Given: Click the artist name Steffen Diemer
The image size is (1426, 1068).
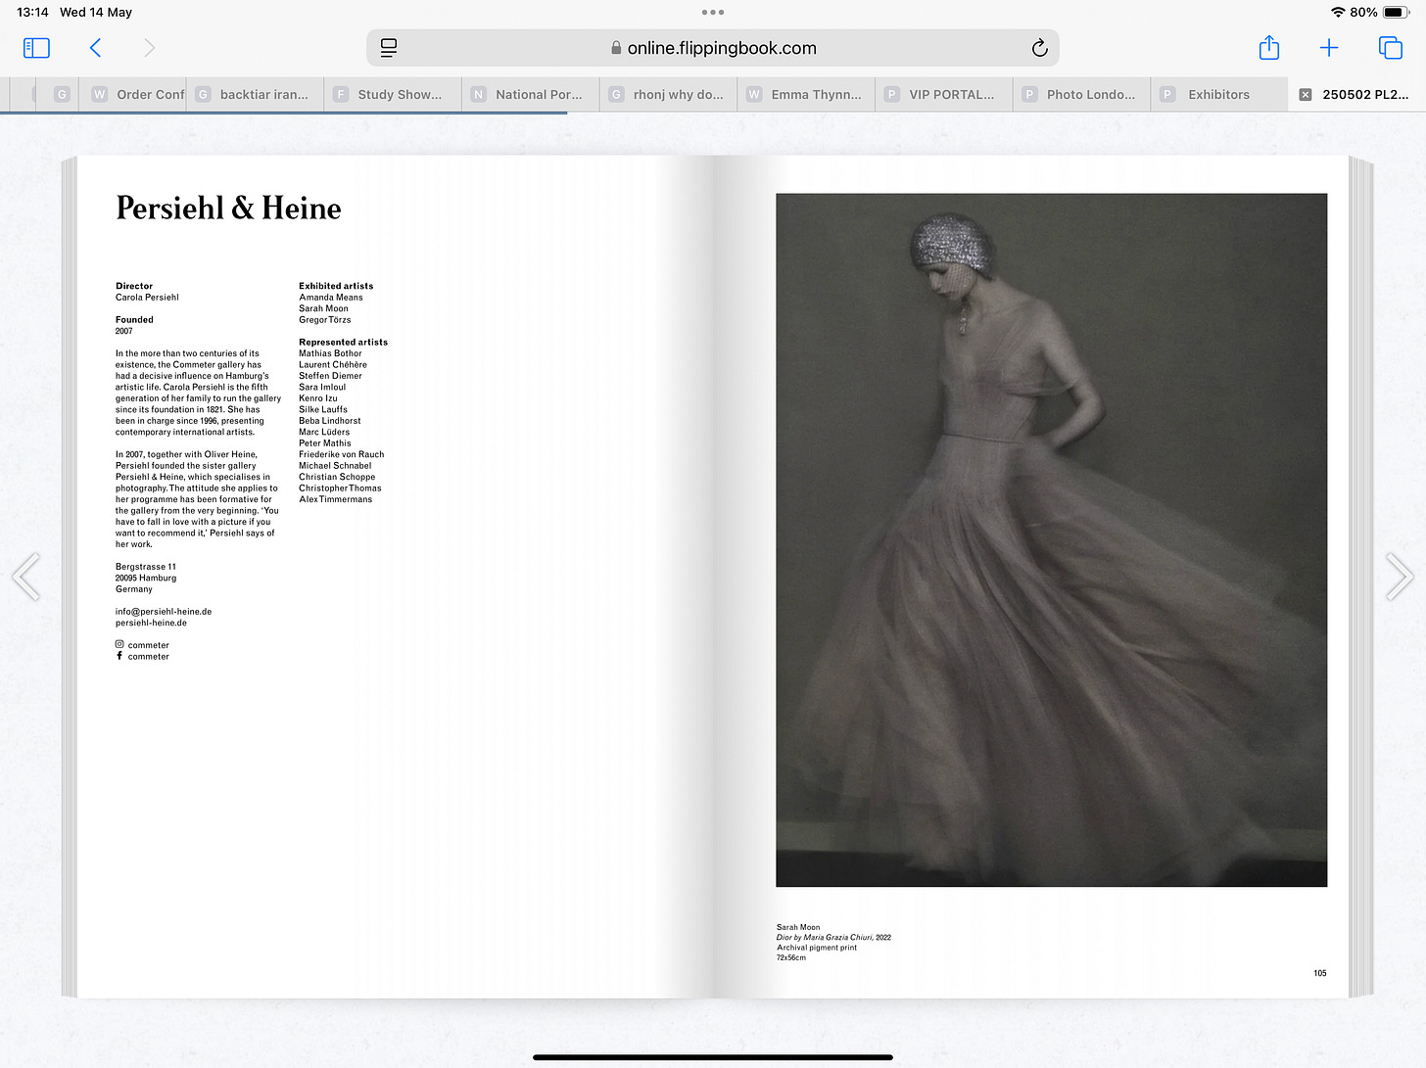Looking at the screenshot, I should [330, 376].
